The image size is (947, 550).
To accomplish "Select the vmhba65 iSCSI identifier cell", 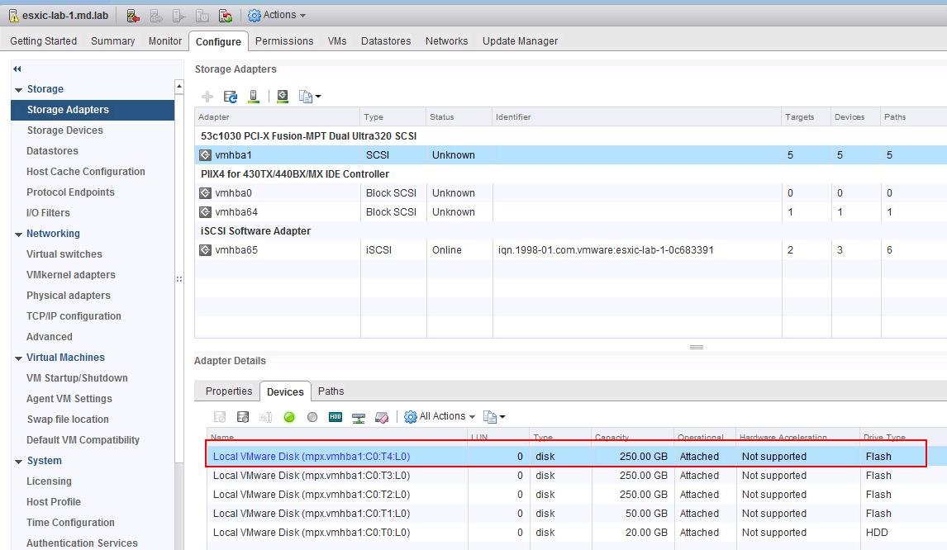I will click(636, 250).
